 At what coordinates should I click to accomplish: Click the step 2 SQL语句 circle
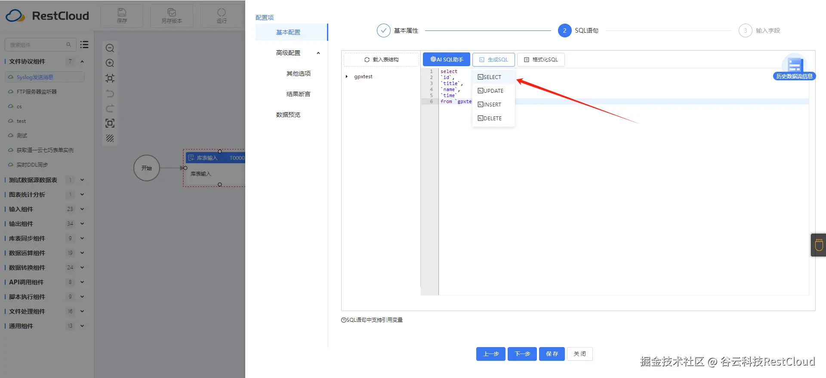(x=564, y=30)
